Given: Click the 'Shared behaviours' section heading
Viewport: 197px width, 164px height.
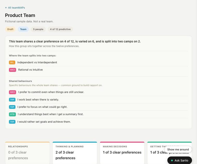Looking at the screenshot, I should pos(20,81).
